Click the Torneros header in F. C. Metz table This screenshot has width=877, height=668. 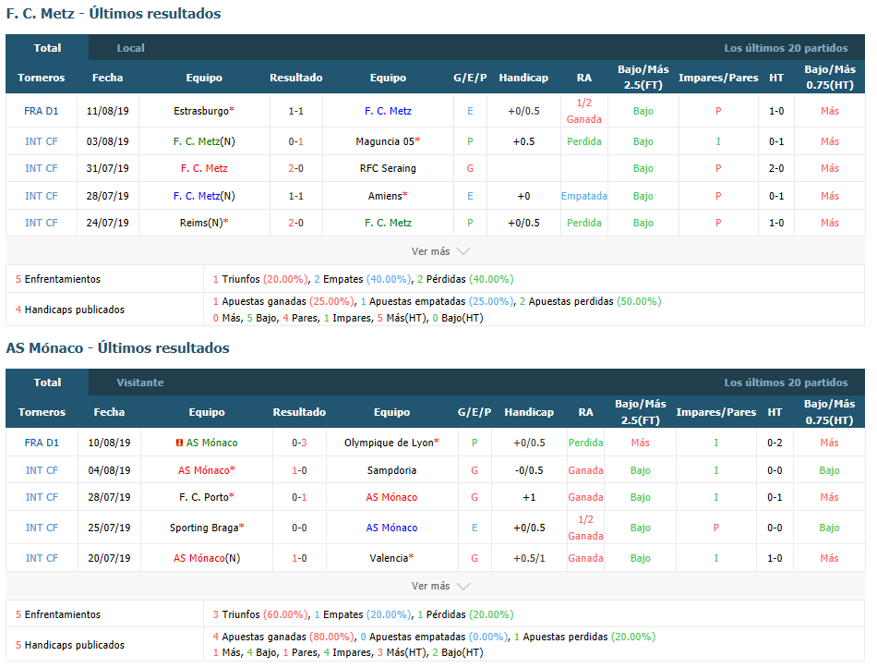(x=42, y=78)
